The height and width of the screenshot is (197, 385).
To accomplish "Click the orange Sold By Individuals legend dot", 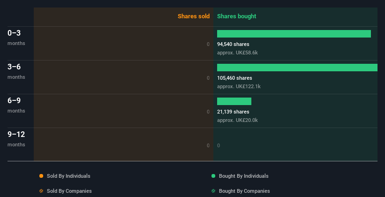I will (x=41, y=176).
